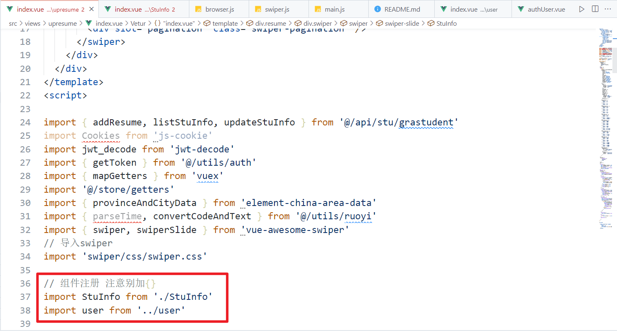Expand the 'div.resume' breadcrumb item

click(x=270, y=24)
